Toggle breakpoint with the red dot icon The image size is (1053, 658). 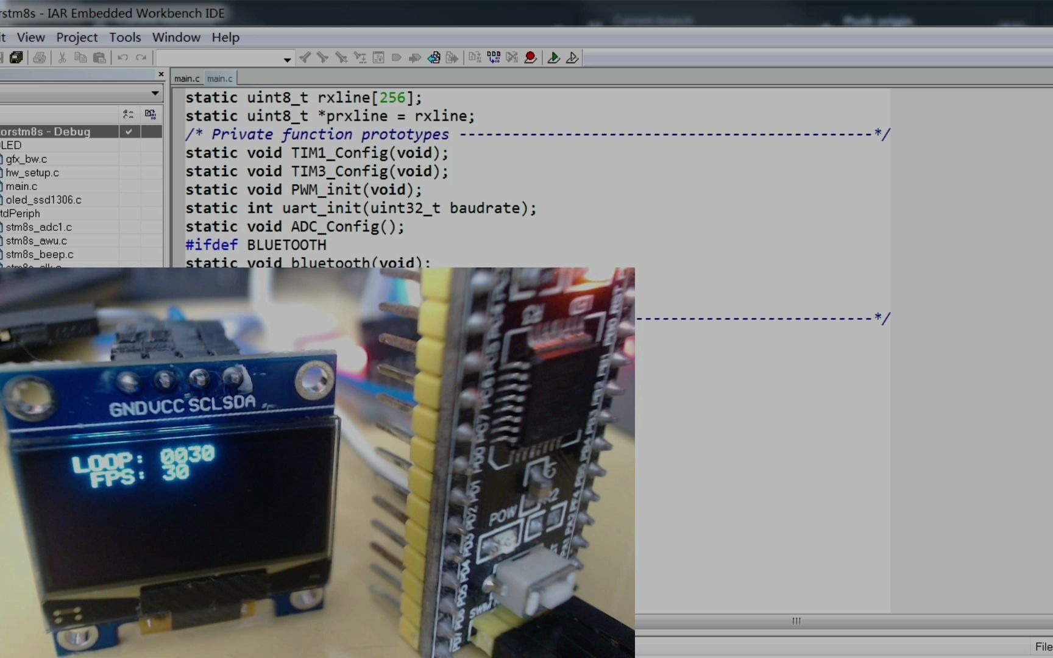[530, 57]
